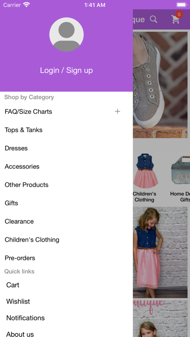Click Login / Sign up
The height and width of the screenshot is (337, 190).
coord(66,70)
